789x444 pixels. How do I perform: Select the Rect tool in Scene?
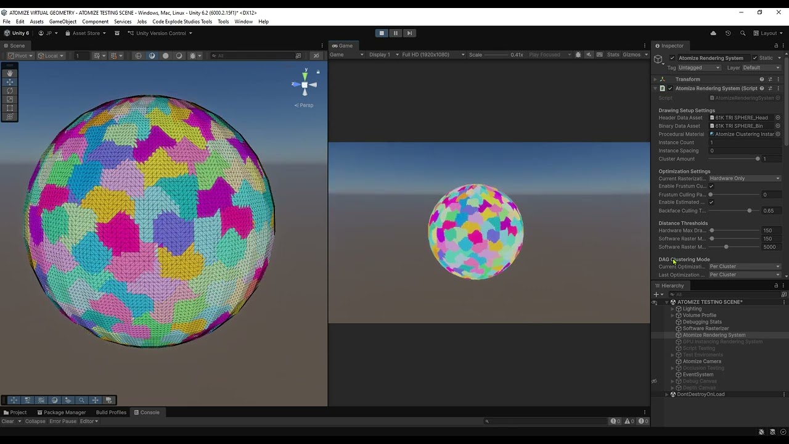10,108
